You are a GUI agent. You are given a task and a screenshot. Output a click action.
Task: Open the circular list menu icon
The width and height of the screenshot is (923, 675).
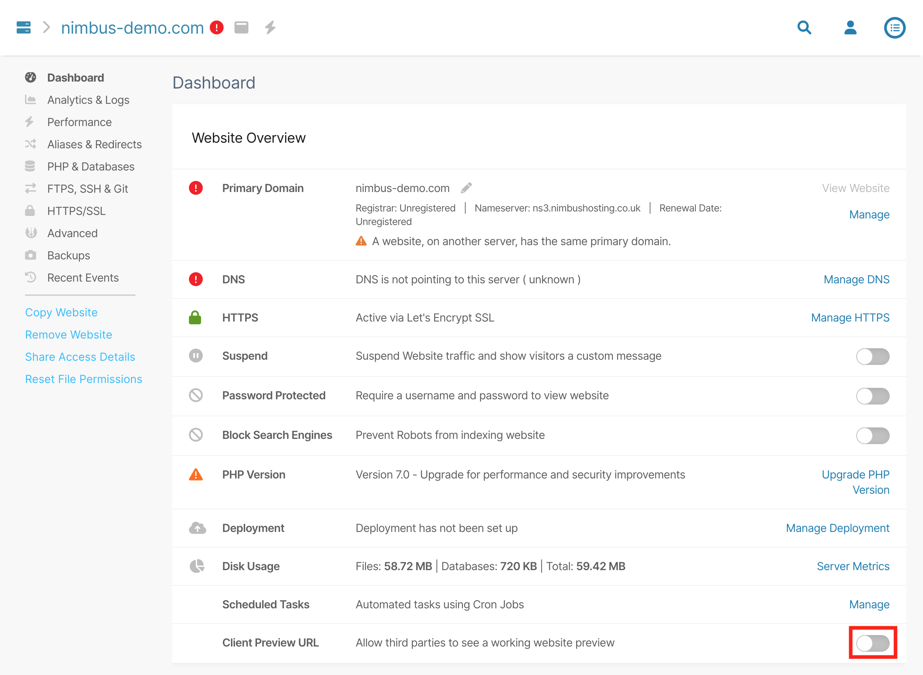coord(895,27)
